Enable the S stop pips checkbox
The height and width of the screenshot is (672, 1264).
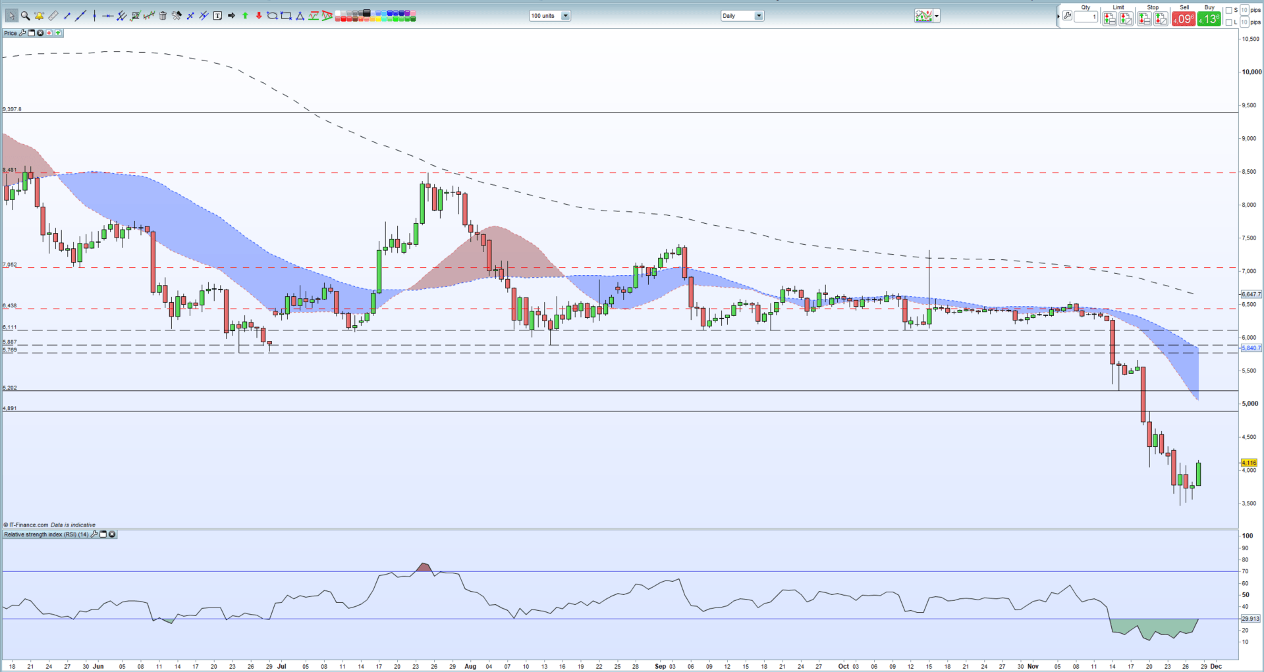coord(1228,11)
